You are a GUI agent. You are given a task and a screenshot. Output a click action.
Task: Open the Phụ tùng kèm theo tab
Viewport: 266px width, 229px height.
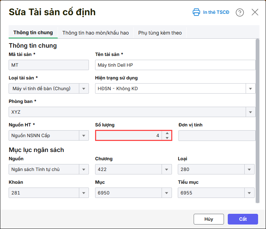coord(160,33)
